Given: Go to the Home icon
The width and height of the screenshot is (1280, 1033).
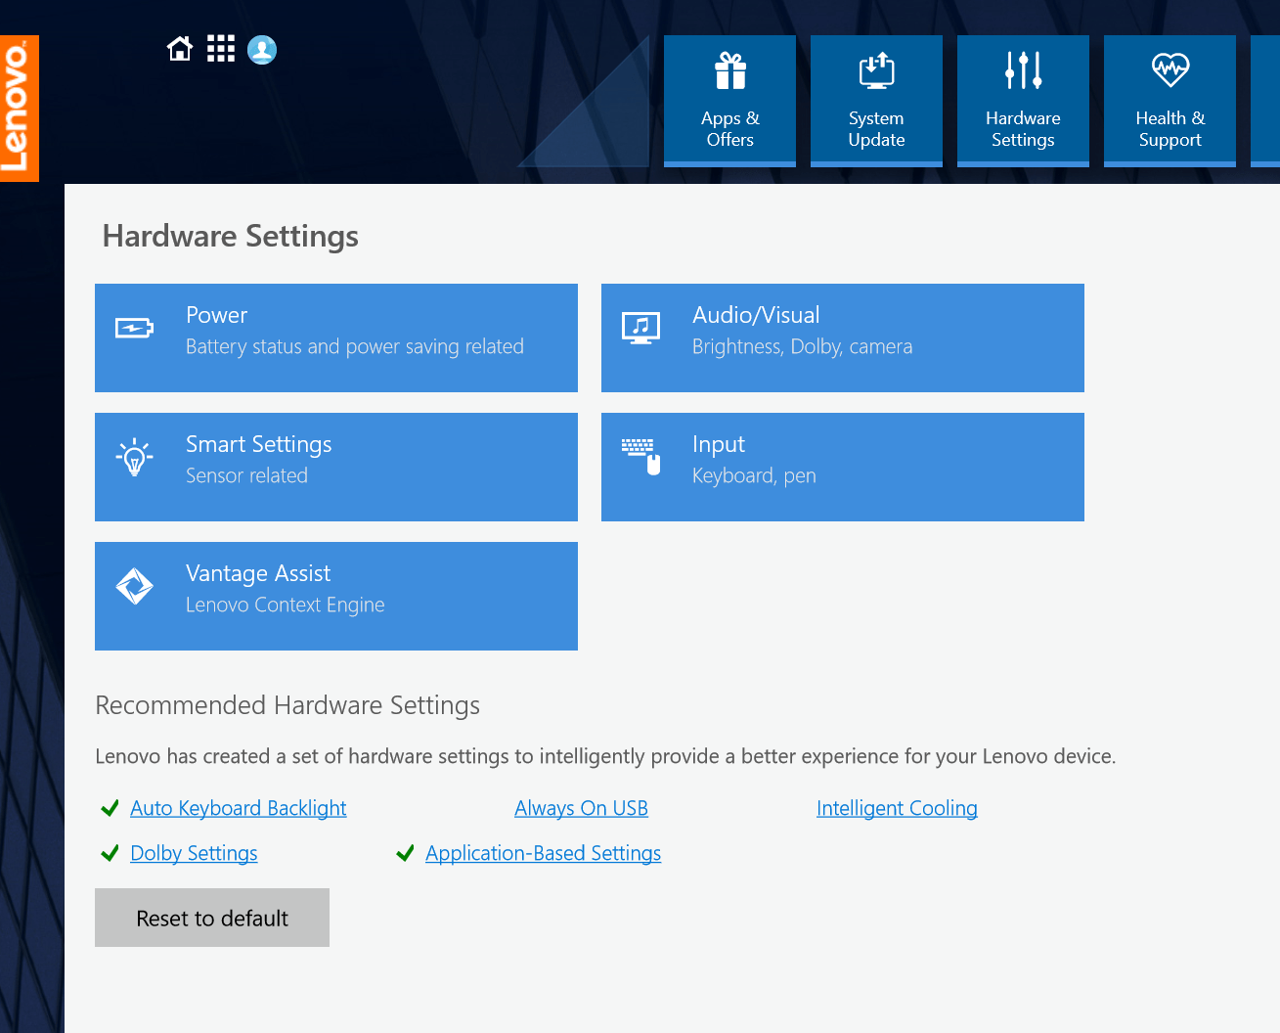Looking at the screenshot, I should point(180,49).
